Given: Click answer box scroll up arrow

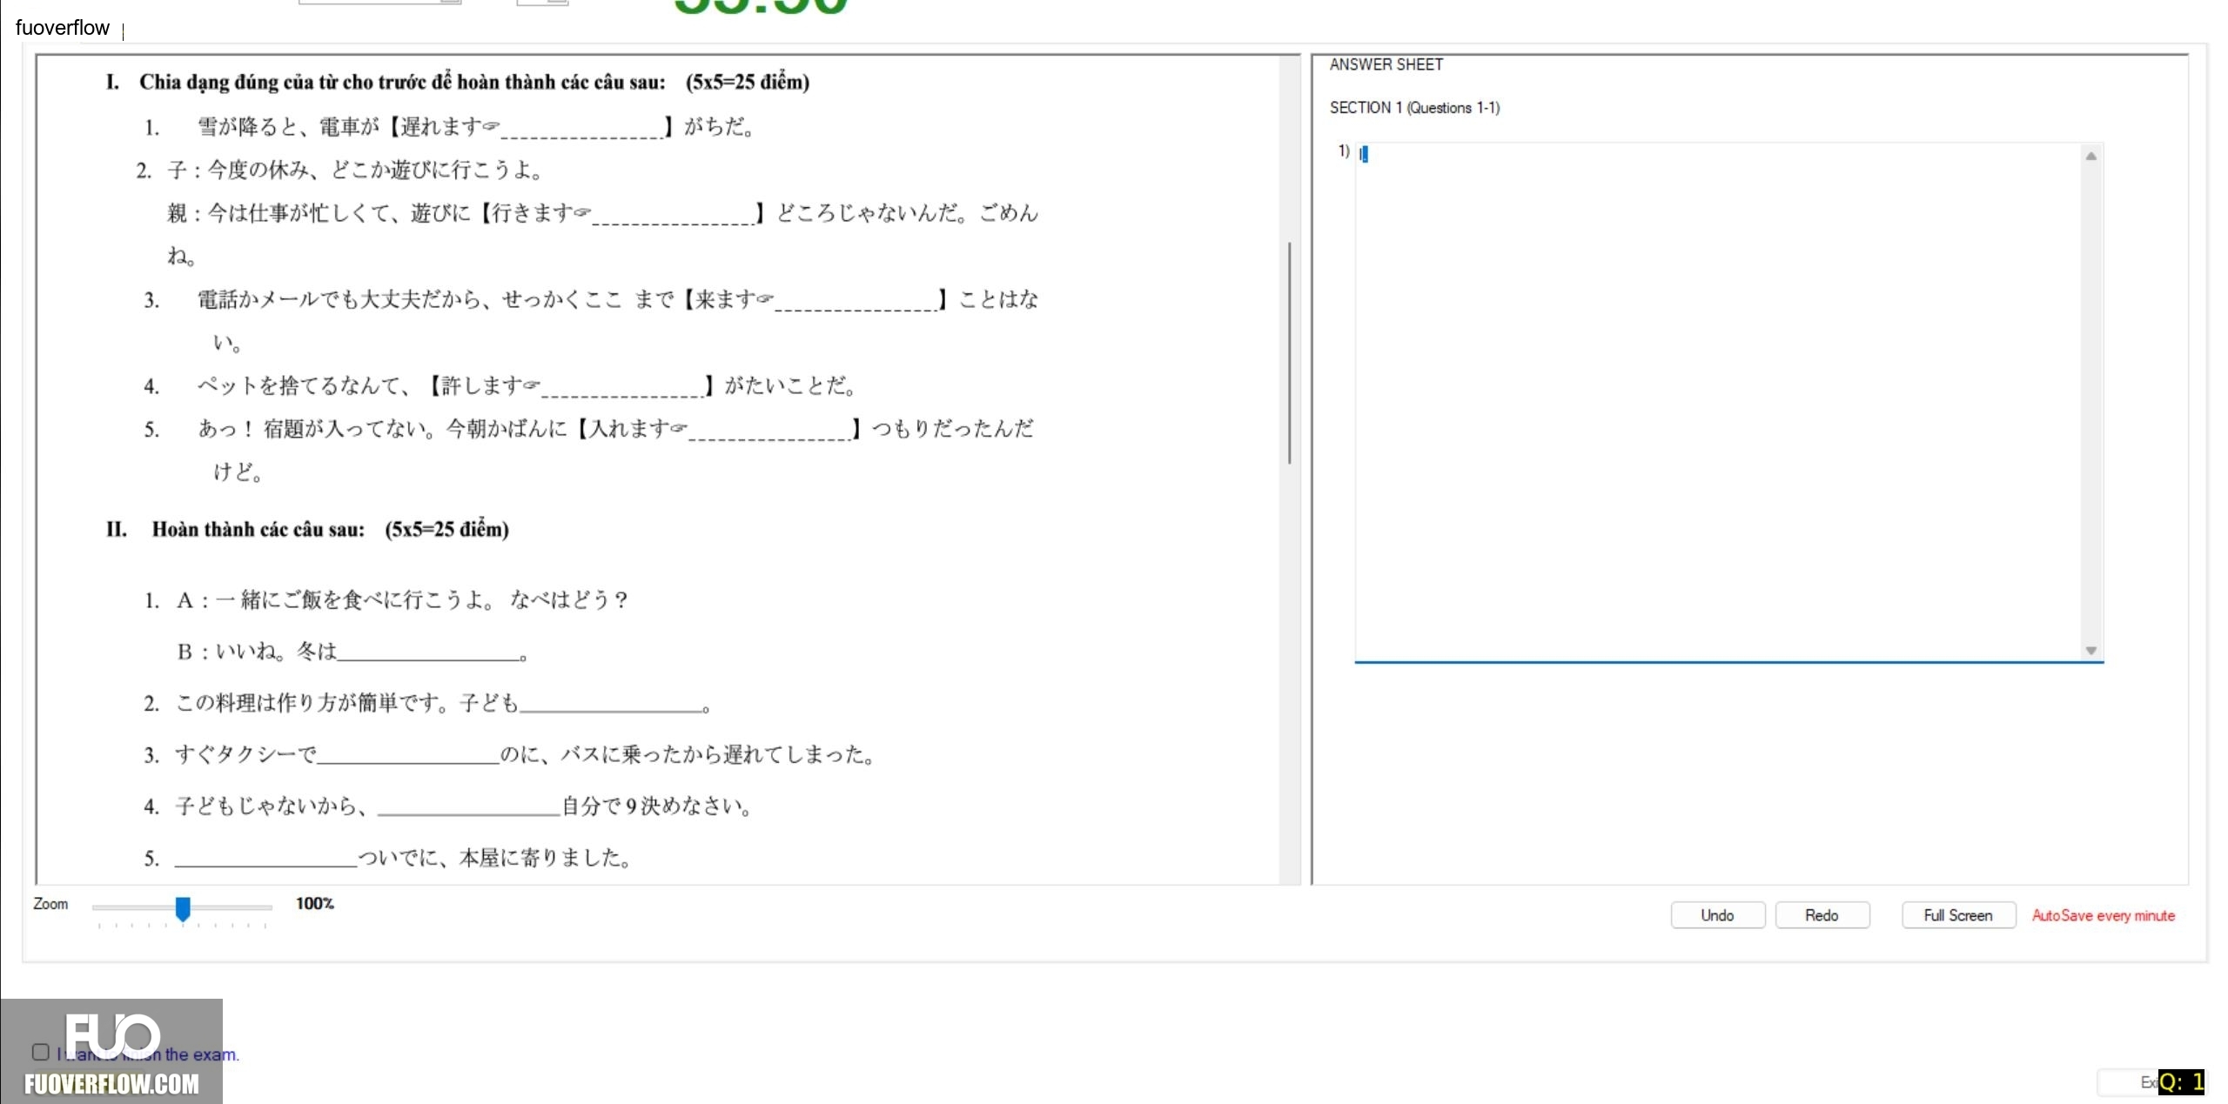Looking at the screenshot, I should click(2091, 157).
